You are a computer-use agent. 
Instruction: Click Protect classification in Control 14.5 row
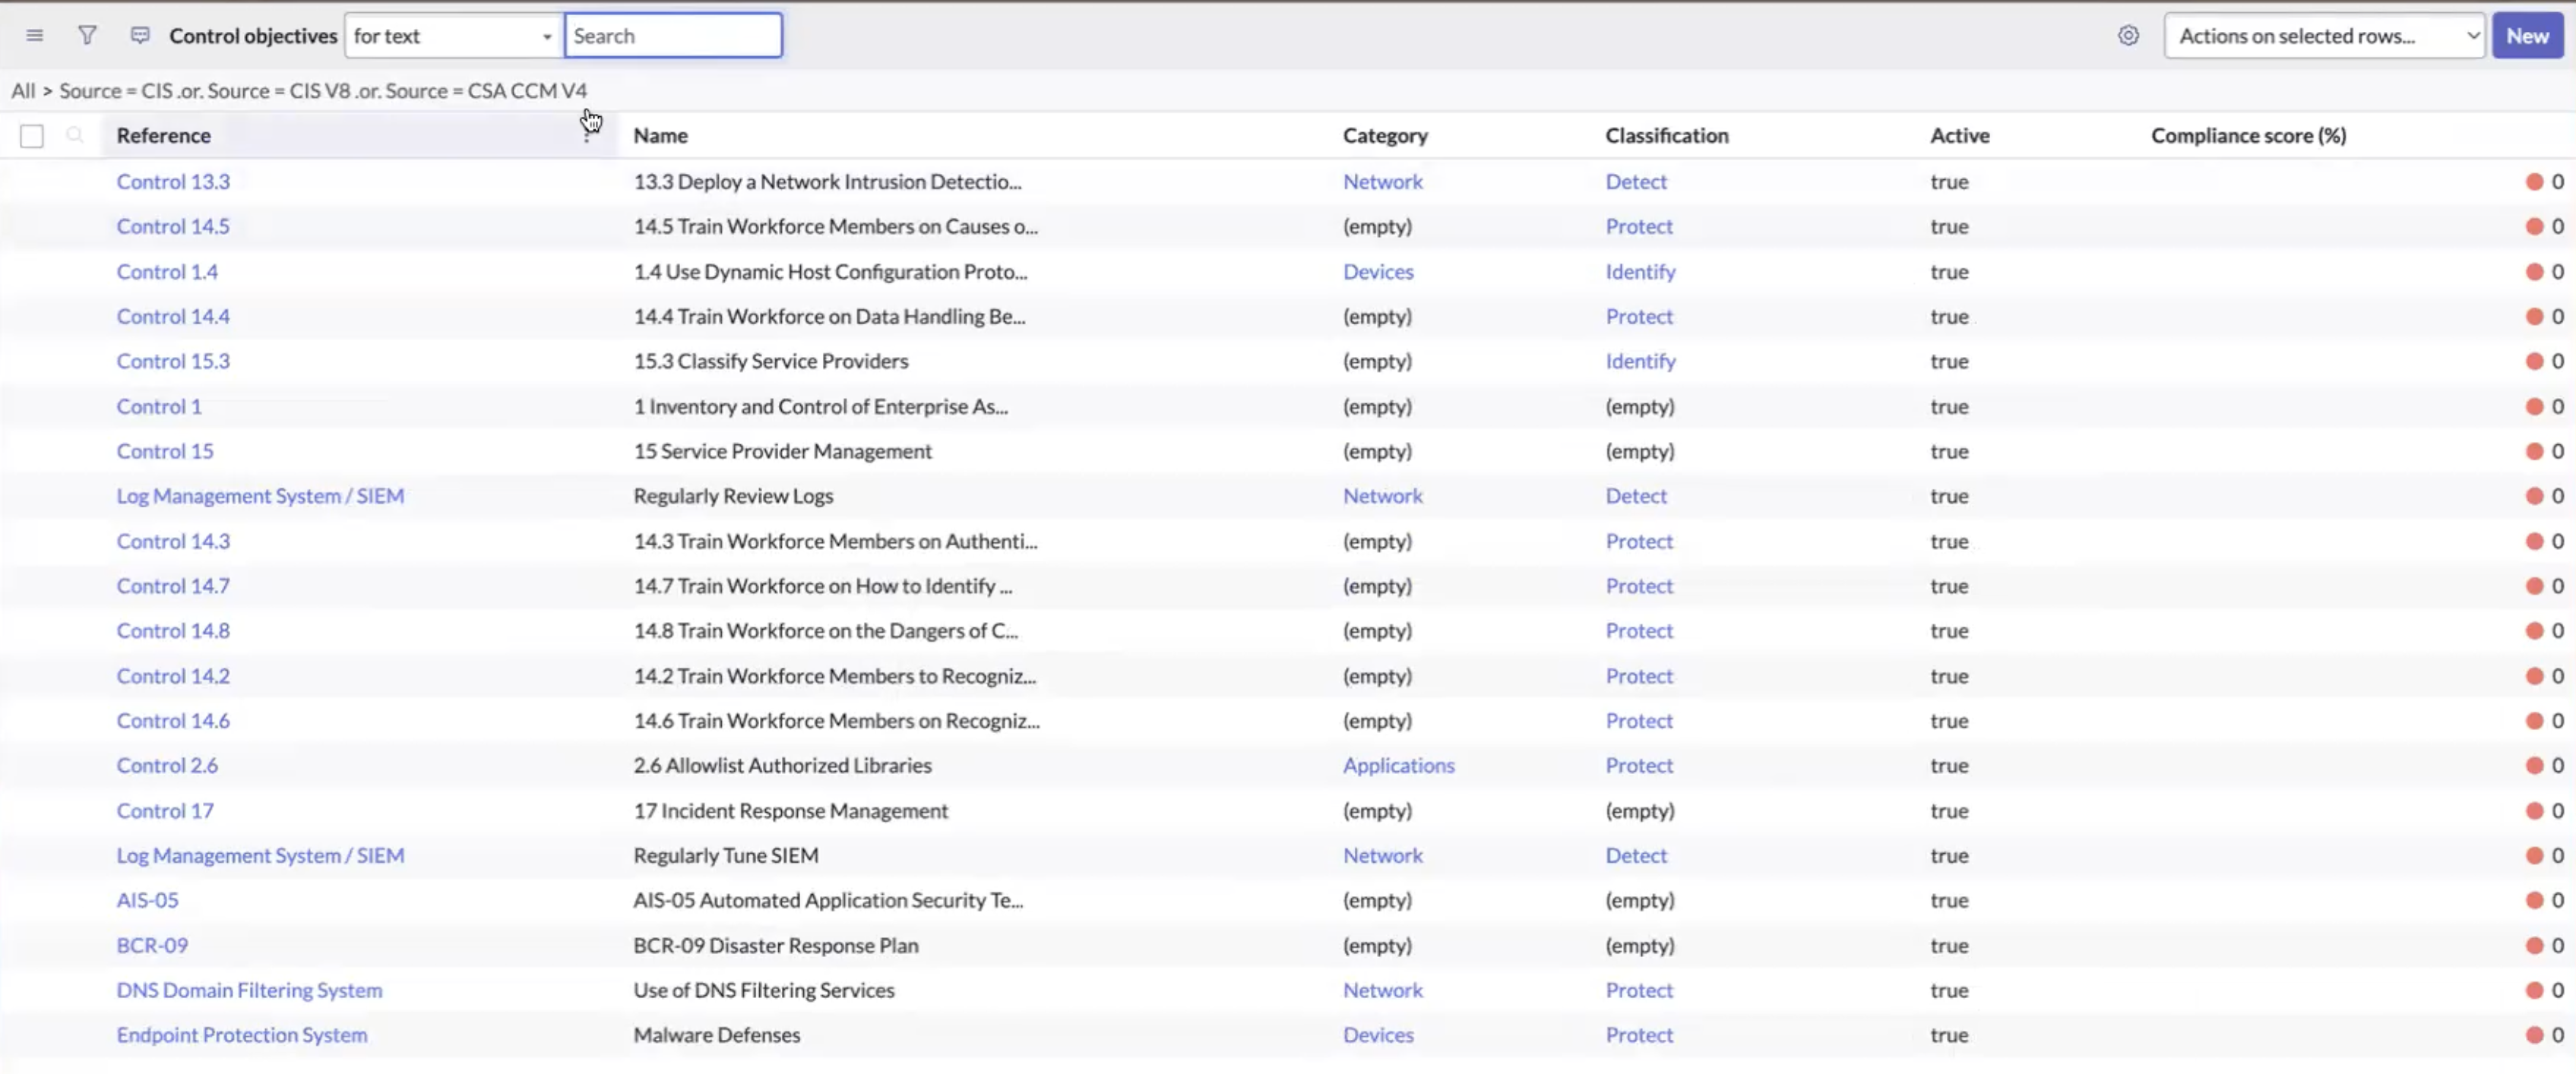tap(1639, 226)
